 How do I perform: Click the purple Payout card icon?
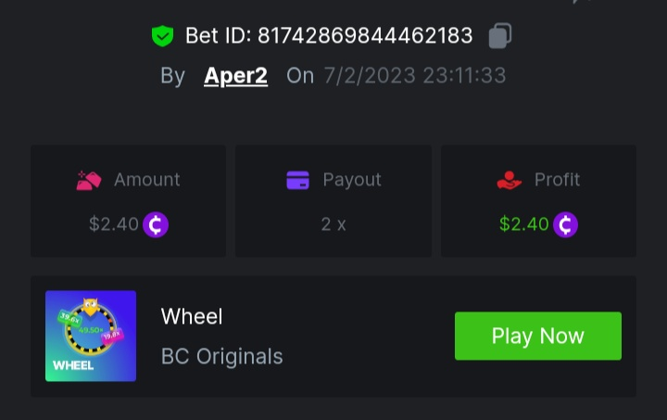coord(297,180)
